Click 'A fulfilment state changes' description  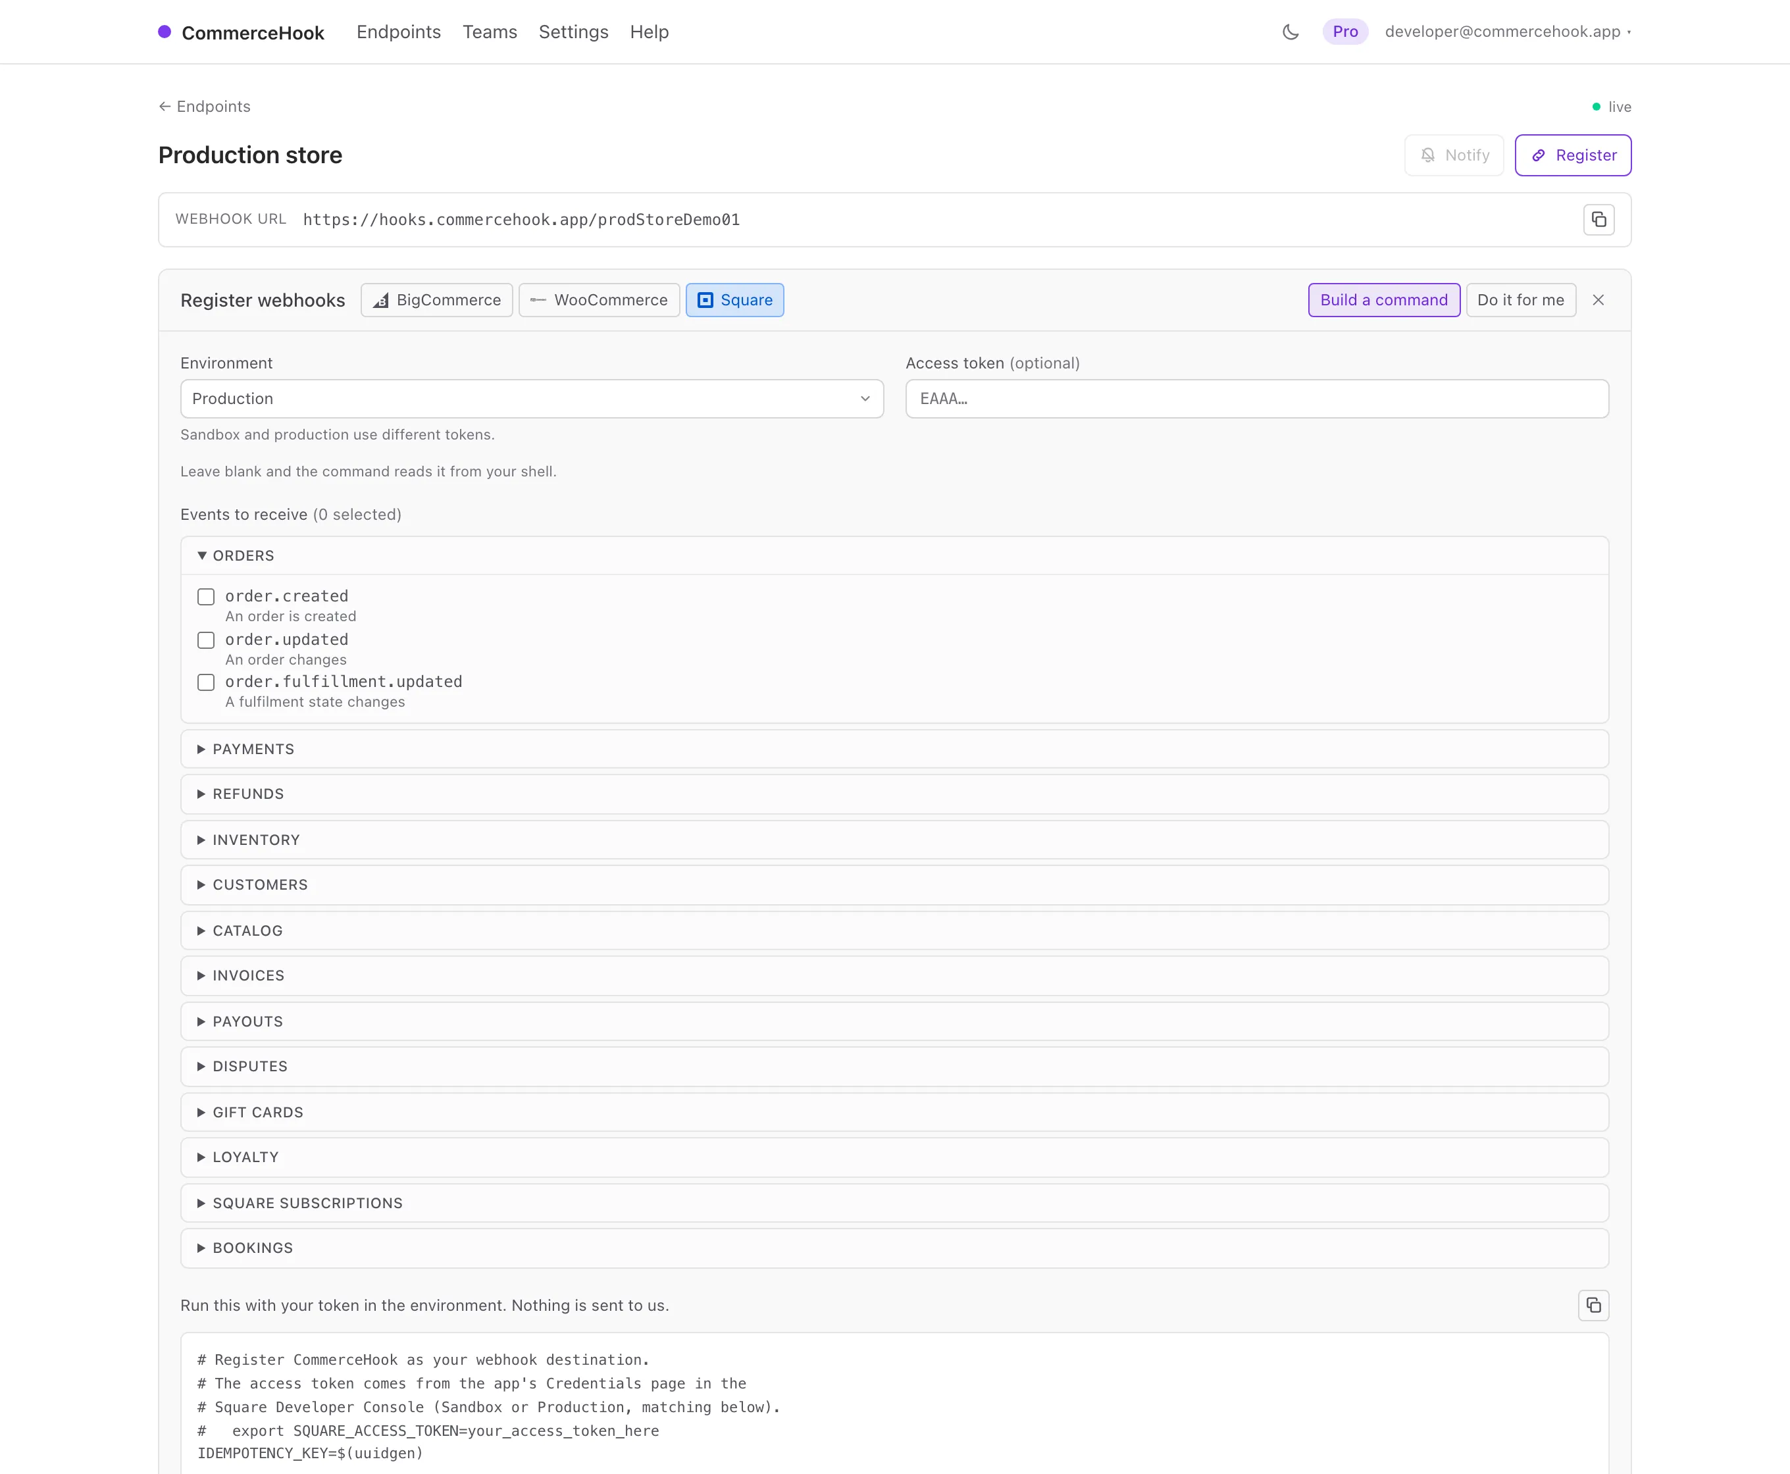315,702
